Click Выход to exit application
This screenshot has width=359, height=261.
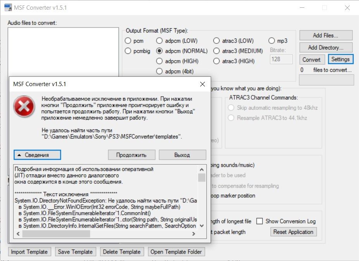tap(182, 155)
